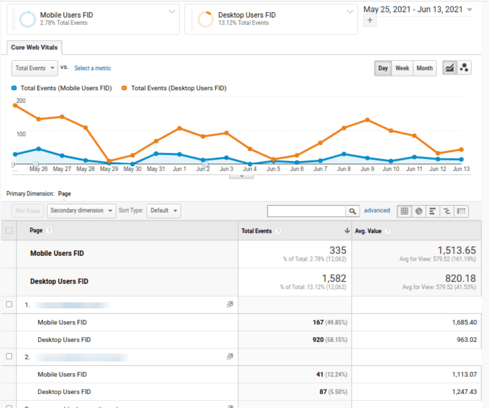Open the Core Web Vitals tab
The width and height of the screenshot is (489, 408).
pyautogui.click(x=34, y=48)
